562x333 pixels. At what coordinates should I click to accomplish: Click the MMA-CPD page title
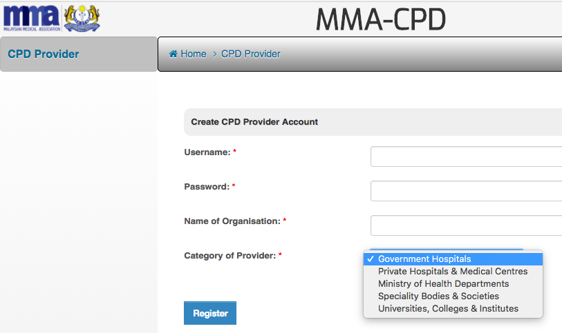(x=381, y=19)
